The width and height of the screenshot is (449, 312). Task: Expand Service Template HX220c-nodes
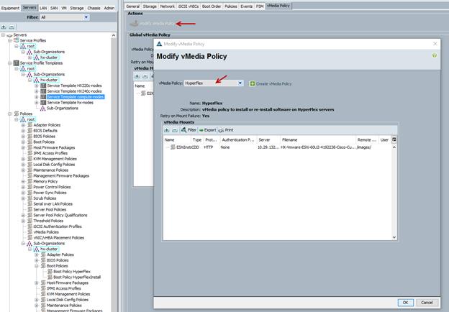(37, 86)
